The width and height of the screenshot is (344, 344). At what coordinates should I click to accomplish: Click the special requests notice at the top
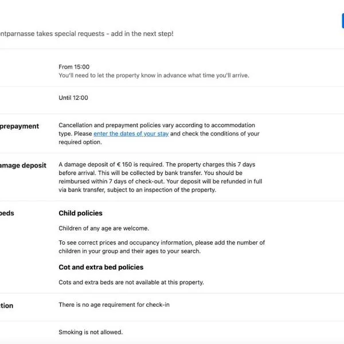coord(86,34)
